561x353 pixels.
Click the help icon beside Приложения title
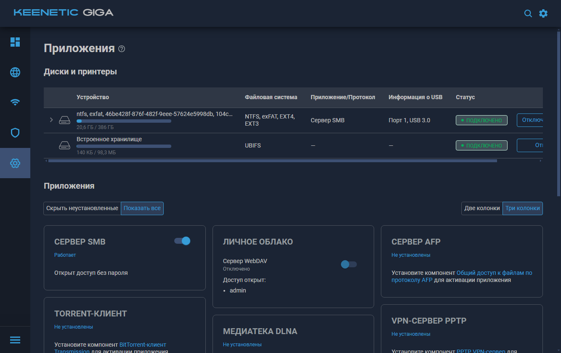point(122,49)
